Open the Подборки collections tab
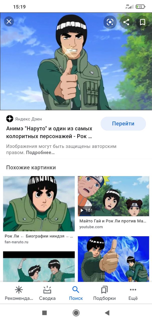The image size is (152, 322). click(x=104, y=293)
